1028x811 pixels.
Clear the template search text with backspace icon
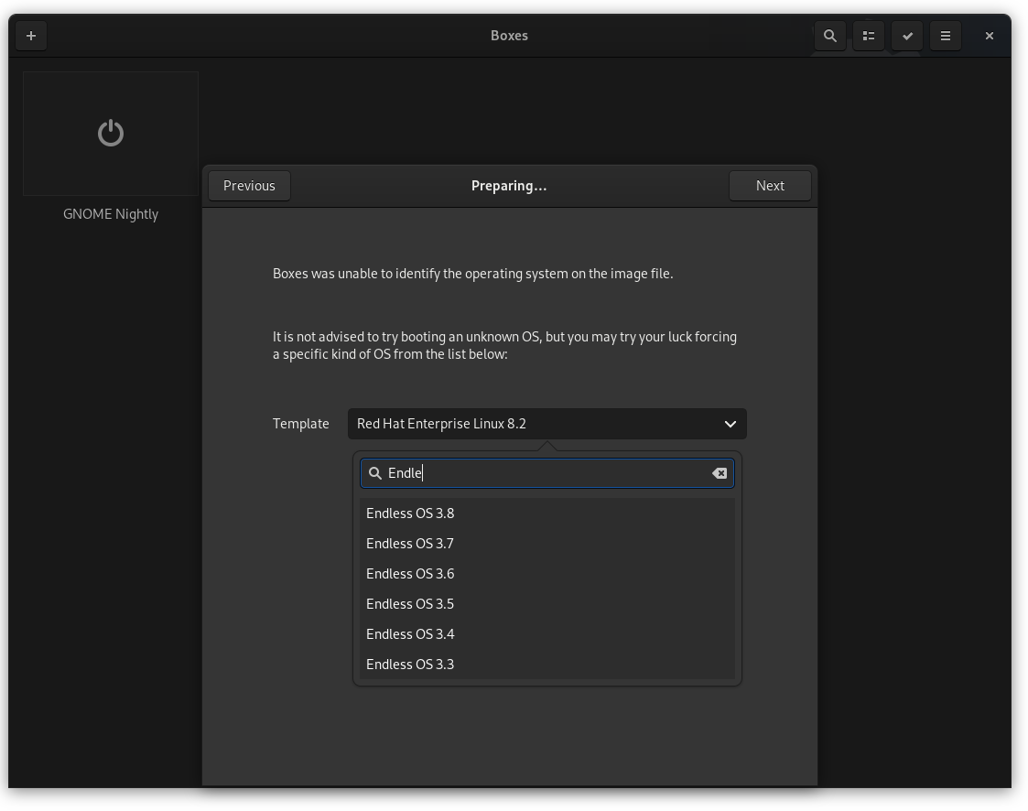(x=720, y=473)
